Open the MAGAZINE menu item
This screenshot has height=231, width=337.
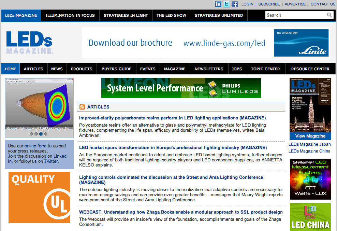click(x=175, y=69)
